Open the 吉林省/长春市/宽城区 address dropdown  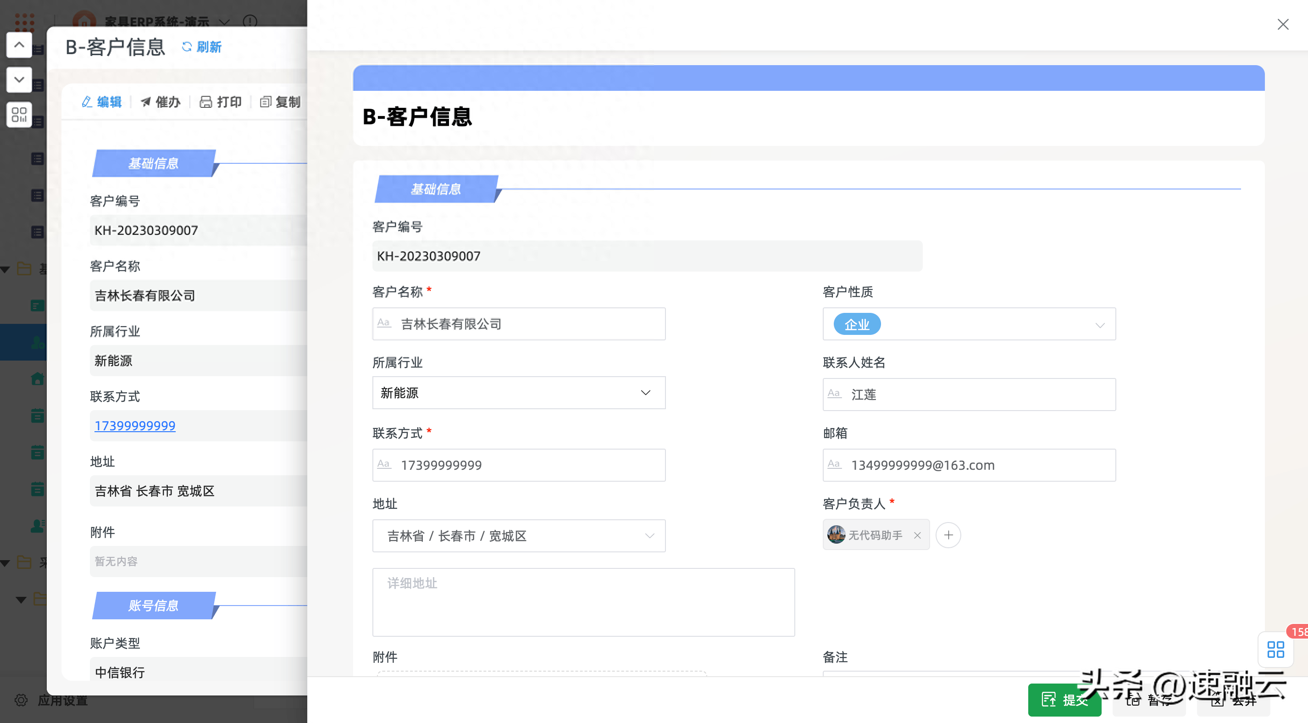pos(650,535)
